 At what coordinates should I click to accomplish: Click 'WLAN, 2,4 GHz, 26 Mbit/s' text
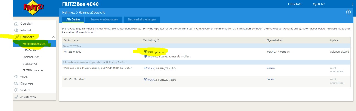(162, 80)
